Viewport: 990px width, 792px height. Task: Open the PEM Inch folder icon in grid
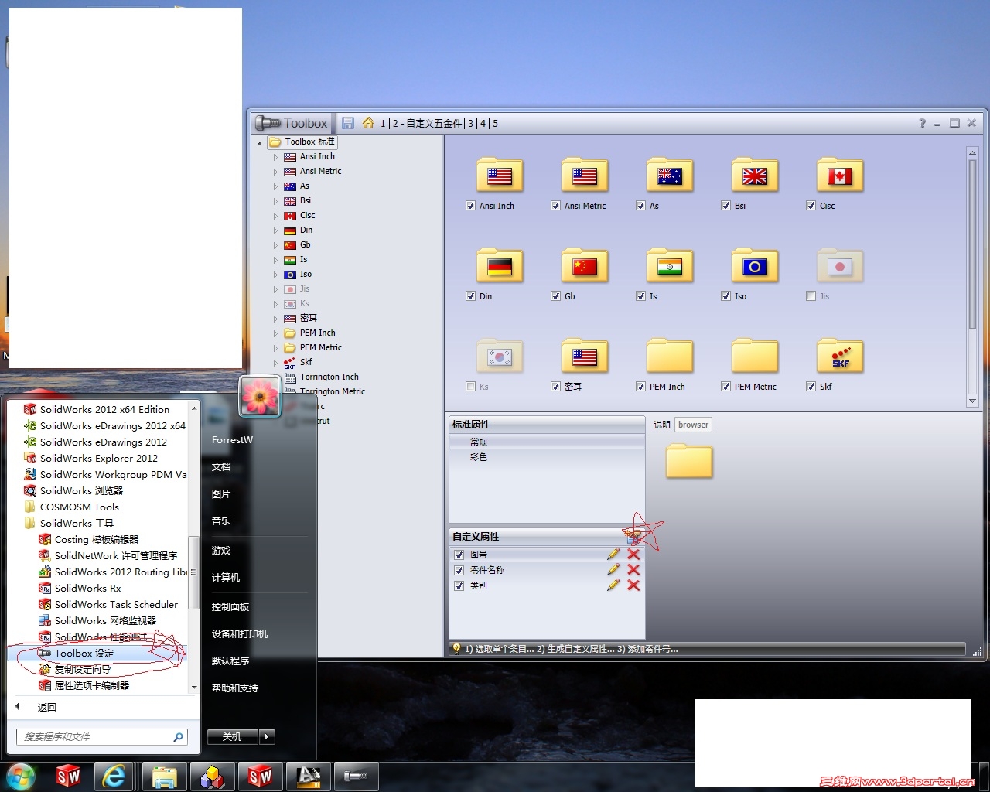[670, 357]
